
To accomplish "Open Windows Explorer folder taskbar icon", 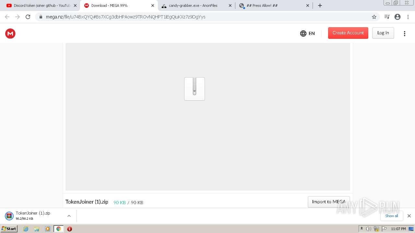I will (37, 229).
